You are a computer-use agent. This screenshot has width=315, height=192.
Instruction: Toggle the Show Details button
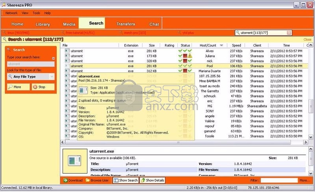click(153, 180)
